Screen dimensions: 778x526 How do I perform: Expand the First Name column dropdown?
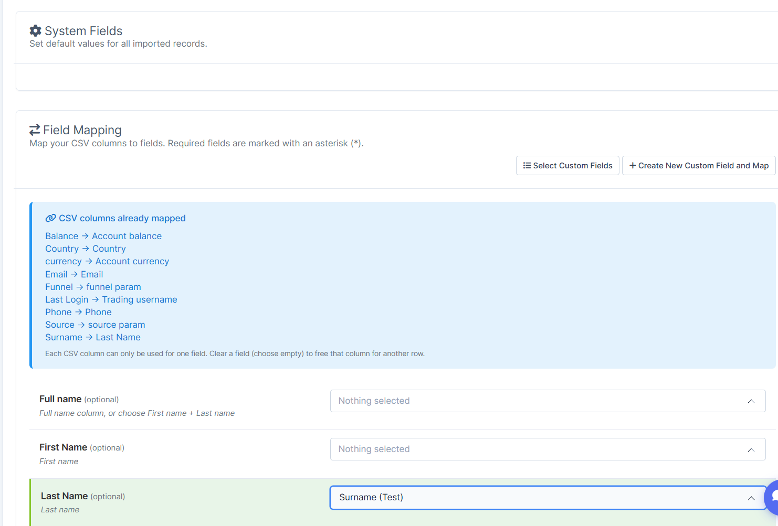pyautogui.click(x=548, y=449)
